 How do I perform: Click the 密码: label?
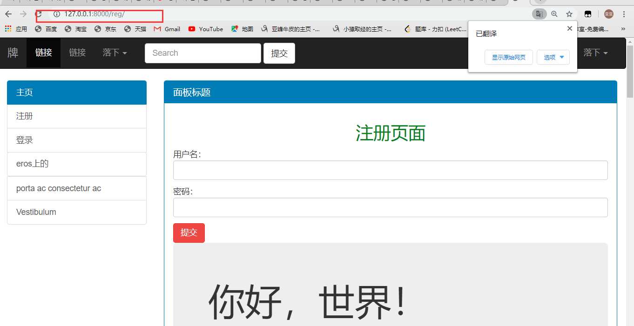[183, 192]
